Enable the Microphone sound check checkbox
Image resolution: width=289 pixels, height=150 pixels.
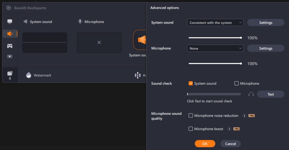[x=237, y=83]
